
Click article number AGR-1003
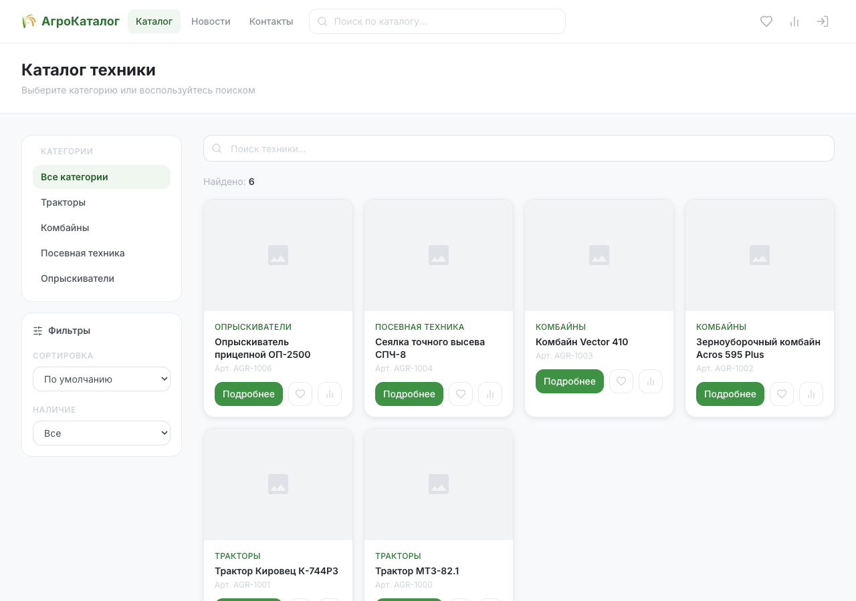[x=564, y=356]
